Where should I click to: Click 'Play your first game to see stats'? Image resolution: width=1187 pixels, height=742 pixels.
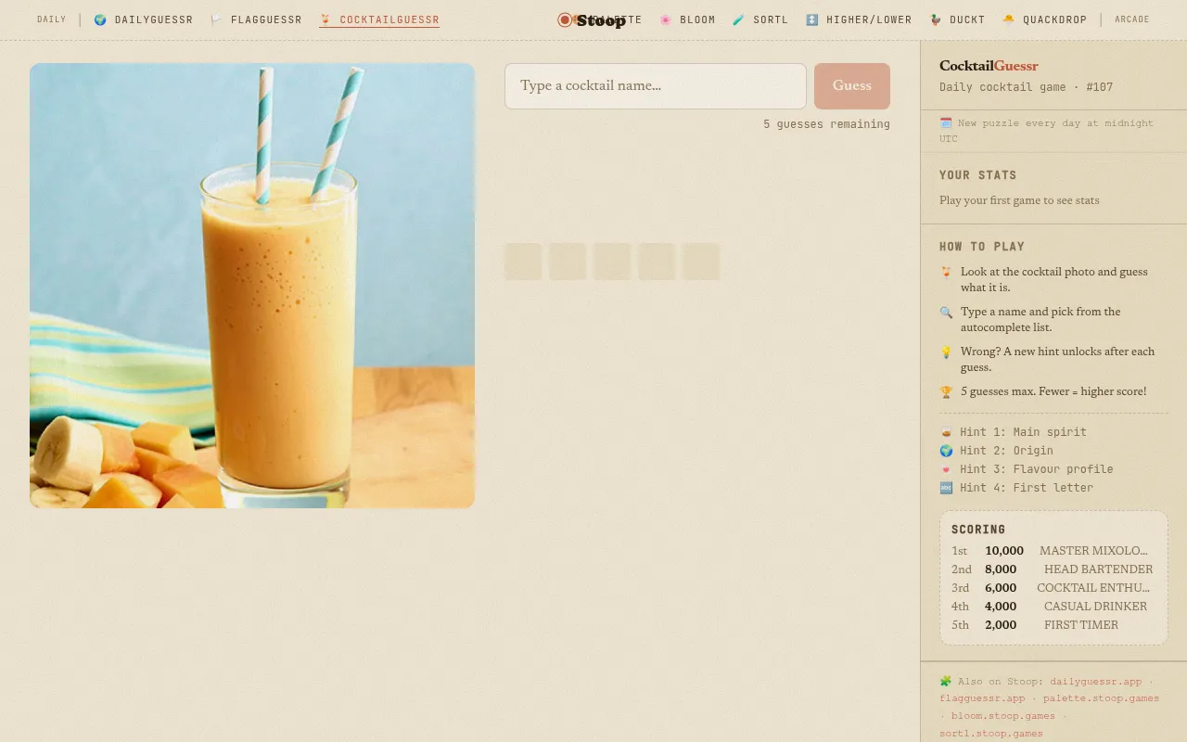click(1019, 200)
